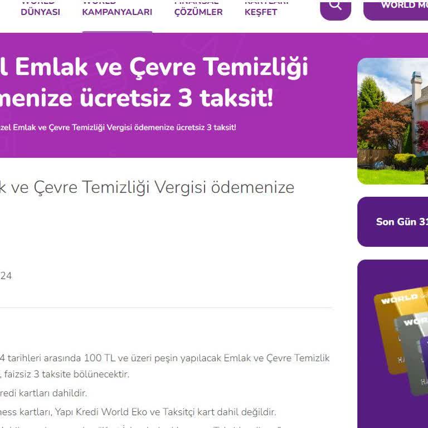This screenshot has width=428, height=428.
Task: Click heading 'Çevre Temizliği Vergisi ödemenize'
Action: point(164,187)
